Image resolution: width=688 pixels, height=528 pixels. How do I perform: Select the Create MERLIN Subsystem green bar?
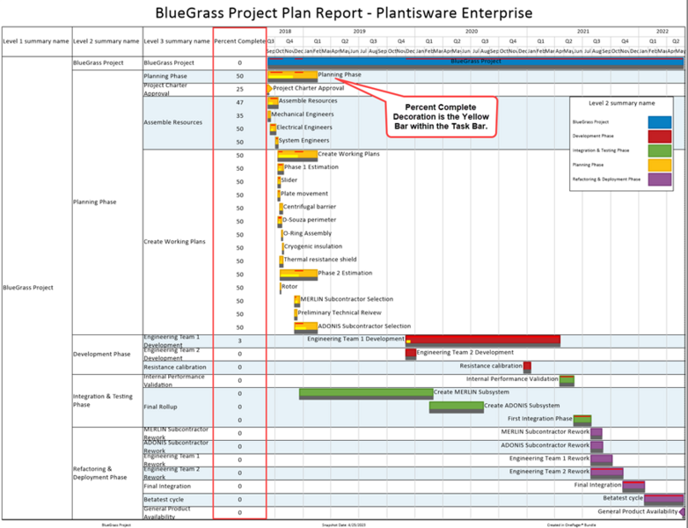click(x=366, y=393)
